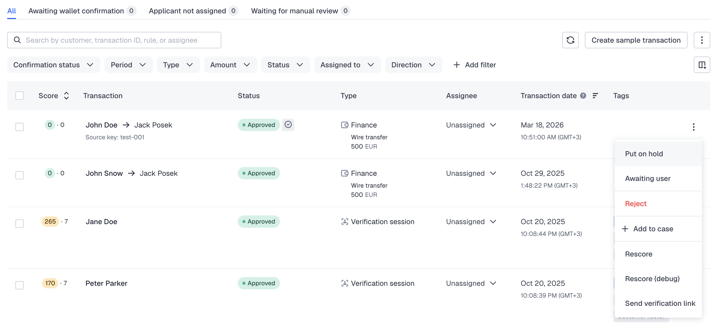Screen dimensions: 720x330
Task: Click the add column layout icon
Action: pos(701,65)
